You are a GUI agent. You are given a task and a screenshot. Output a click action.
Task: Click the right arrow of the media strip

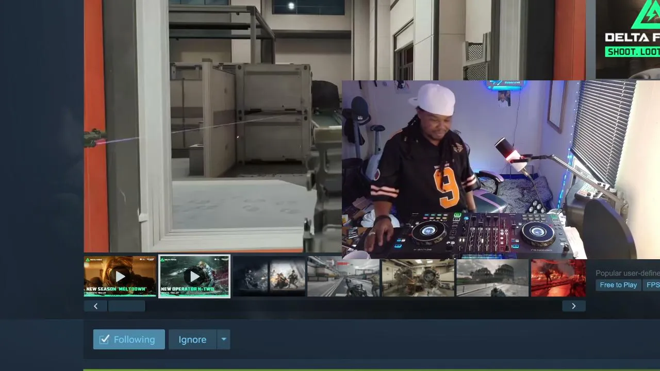(573, 306)
